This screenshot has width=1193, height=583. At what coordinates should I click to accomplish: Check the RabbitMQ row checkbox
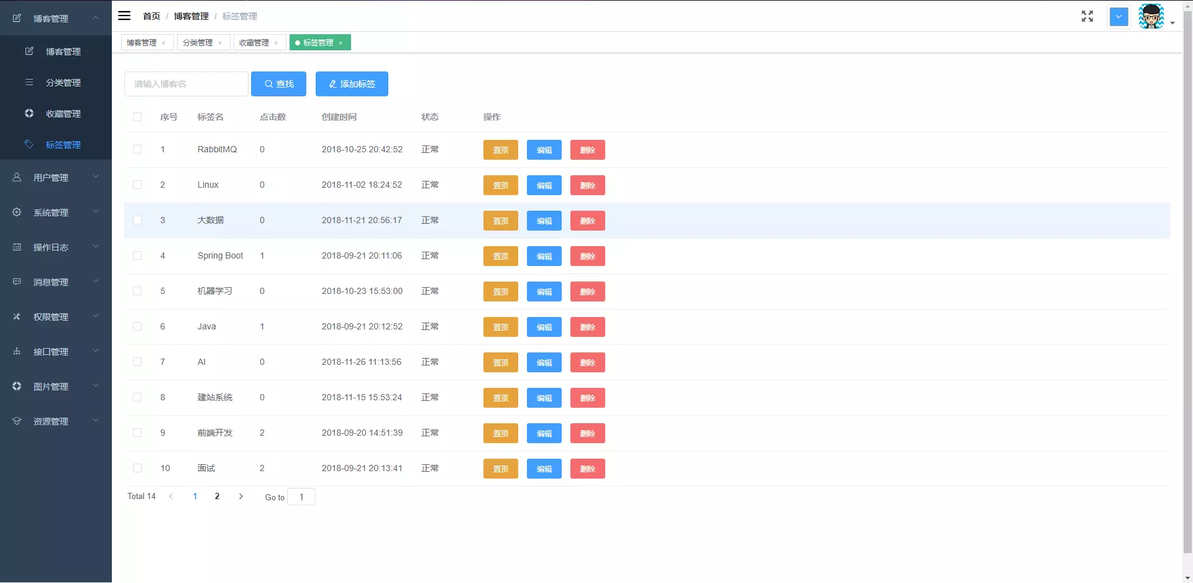click(137, 149)
